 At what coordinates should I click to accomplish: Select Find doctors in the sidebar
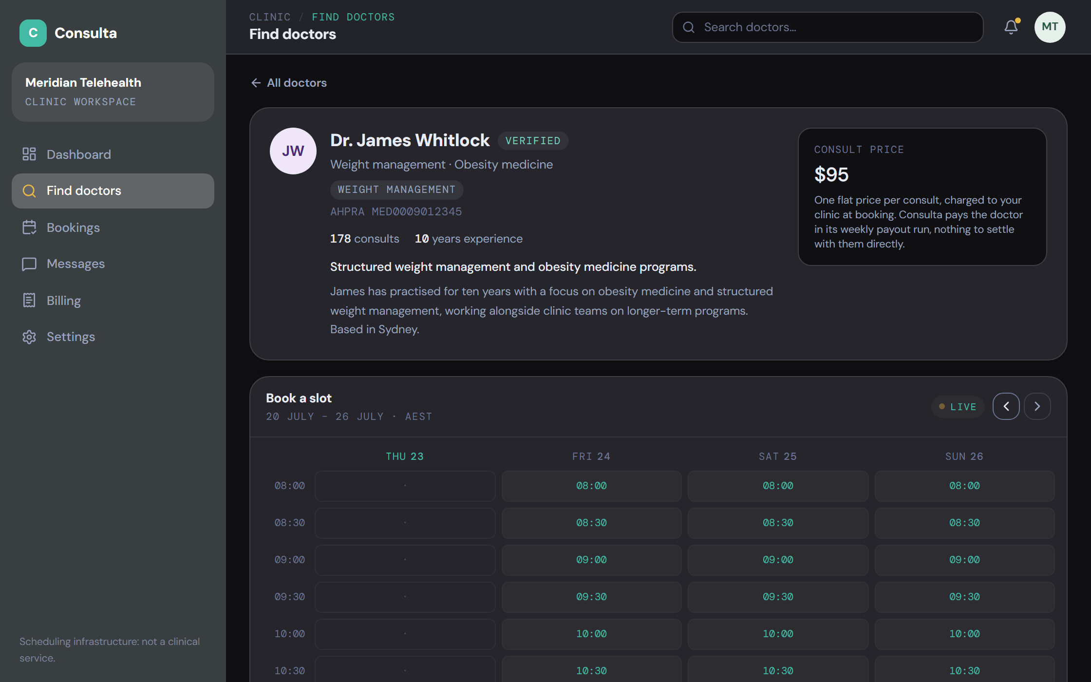[113, 191]
